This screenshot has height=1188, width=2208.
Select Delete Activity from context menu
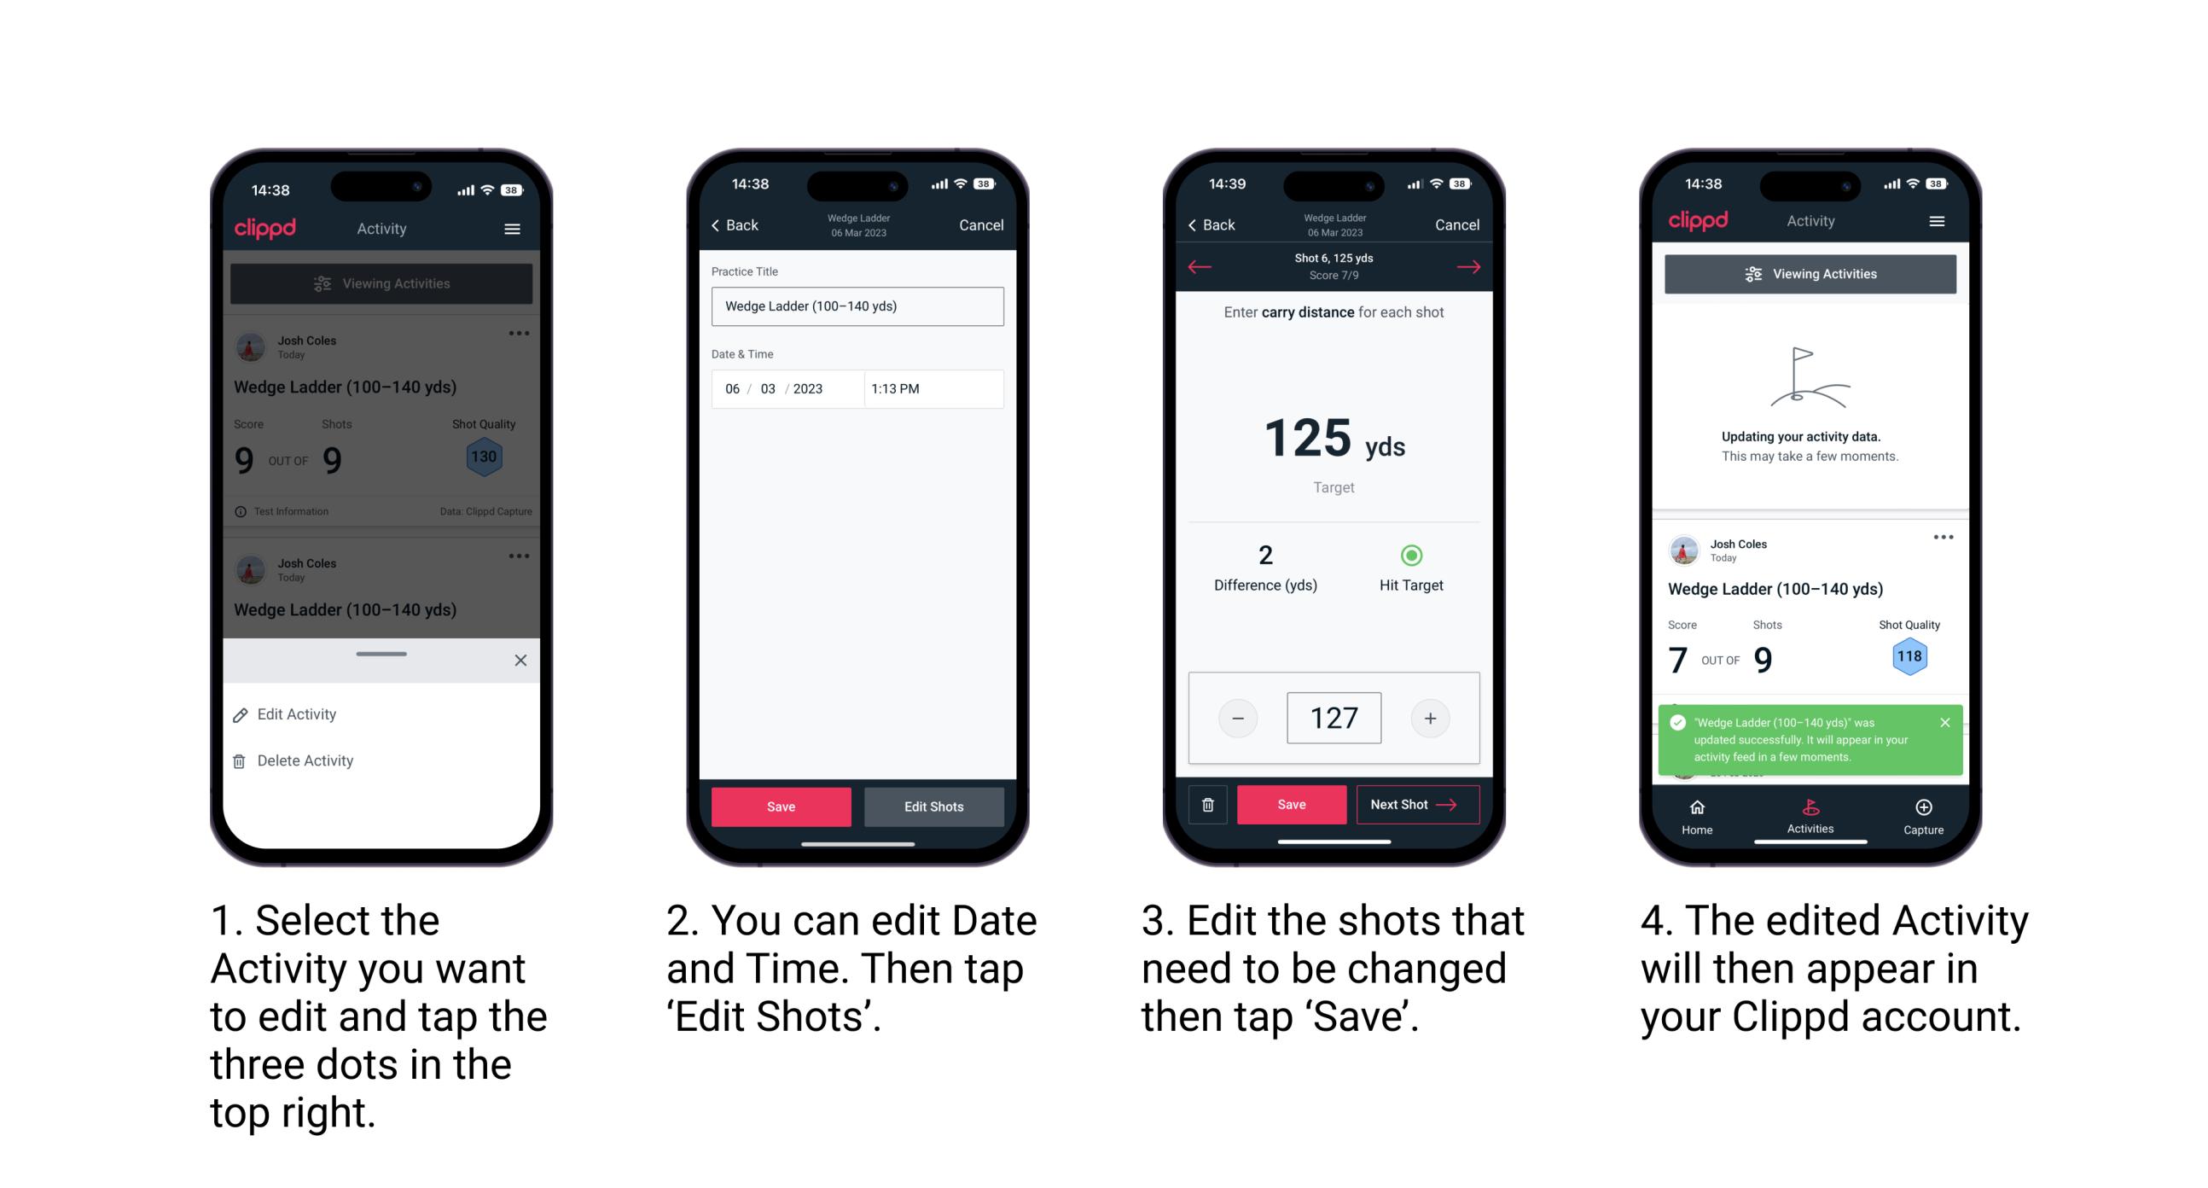(x=307, y=760)
